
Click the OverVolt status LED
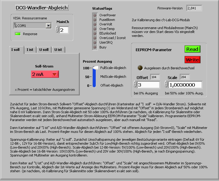click(x=95, y=24)
